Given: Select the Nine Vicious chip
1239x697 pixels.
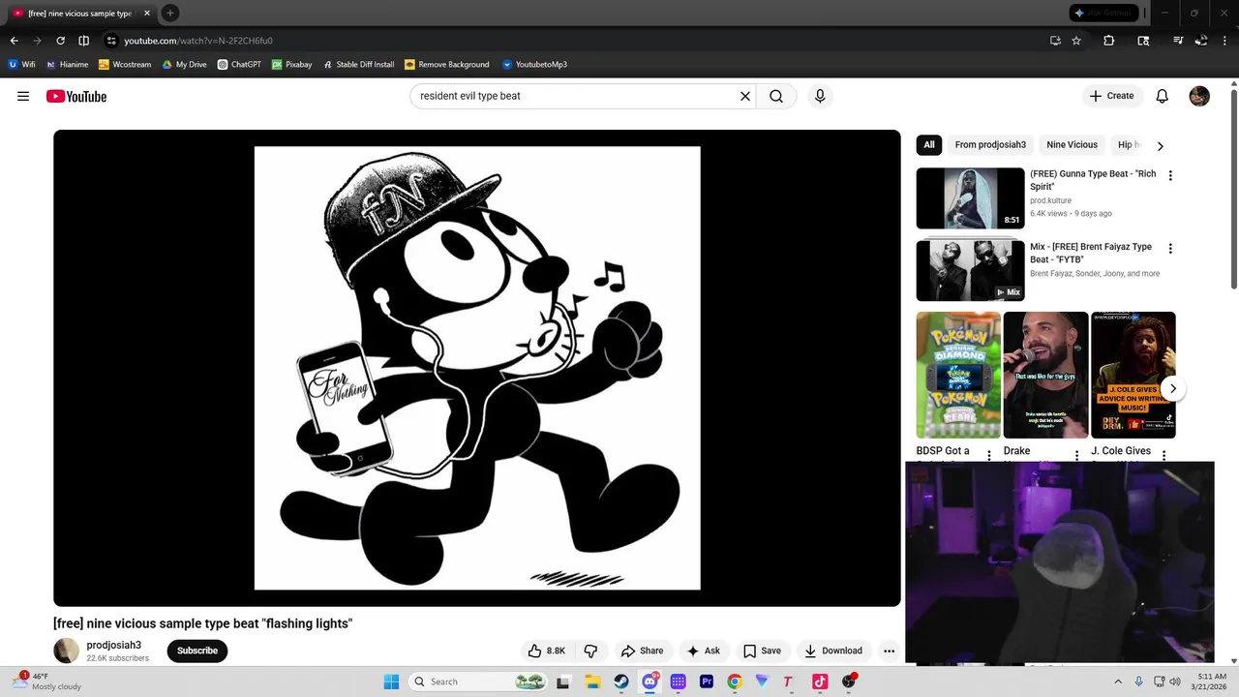Looking at the screenshot, I should [1072, 145].
